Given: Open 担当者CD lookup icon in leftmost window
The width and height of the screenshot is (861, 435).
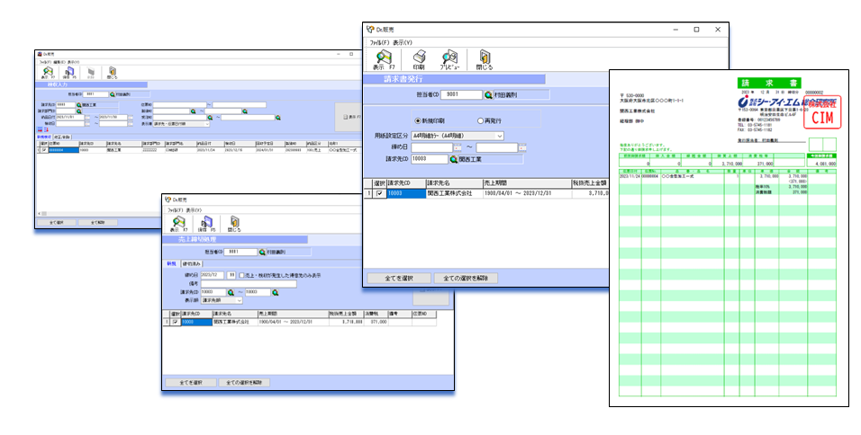Looking at the screenshot, I should pos(112,94).
